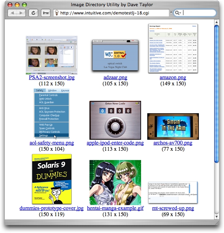Viewport: 224px width, 233px height.
Task: Click the lightbulb icon in the address bar
Action: click(x=56, y=13)
